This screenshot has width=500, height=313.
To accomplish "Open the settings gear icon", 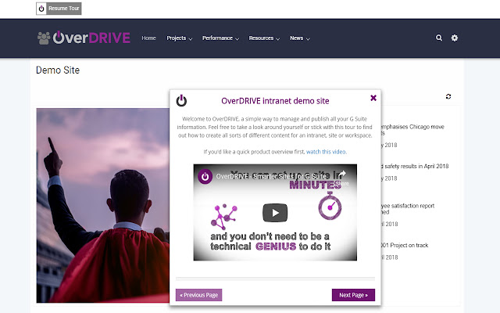I will coord(455,38).
